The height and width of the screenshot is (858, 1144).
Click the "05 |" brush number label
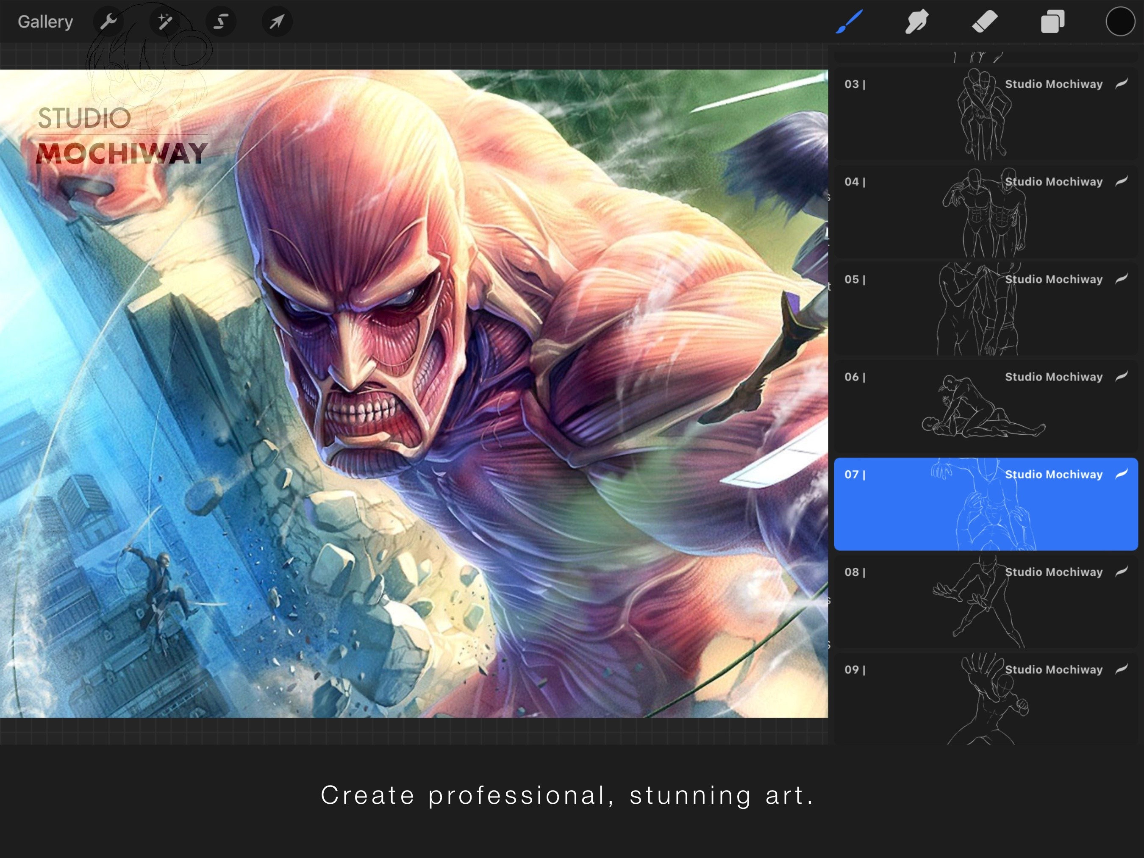[855, 279]
